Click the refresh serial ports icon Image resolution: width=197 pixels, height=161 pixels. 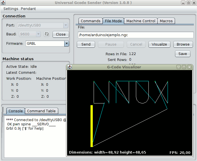47,34
